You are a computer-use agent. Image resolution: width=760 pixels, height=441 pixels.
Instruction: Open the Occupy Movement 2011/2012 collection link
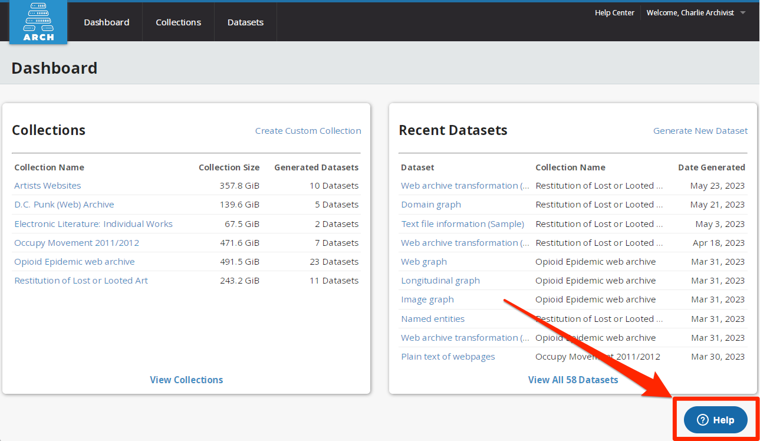(77, 243)
